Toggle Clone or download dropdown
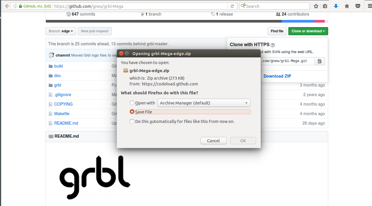The width and height of the screenshot is (372, 206). click(308, 31)
